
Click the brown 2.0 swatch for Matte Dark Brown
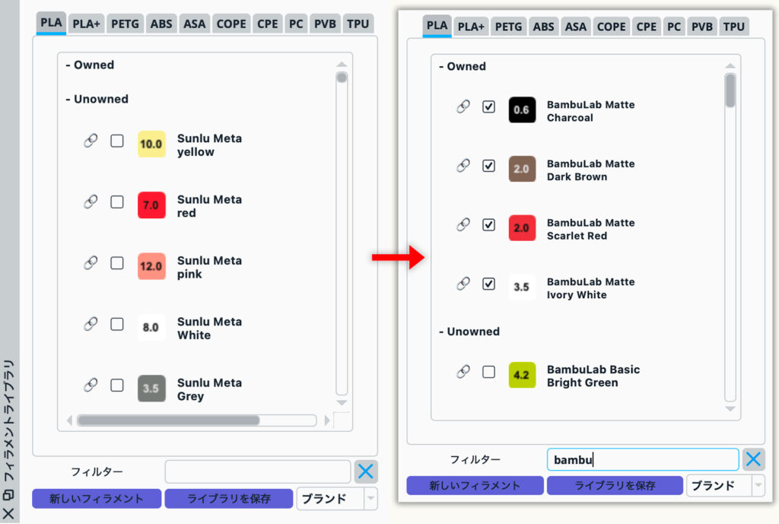522,169
